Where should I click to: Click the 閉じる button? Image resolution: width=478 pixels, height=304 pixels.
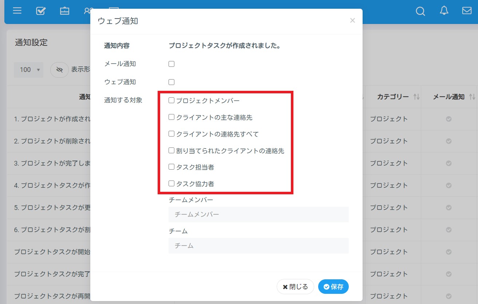click(295, 287)
